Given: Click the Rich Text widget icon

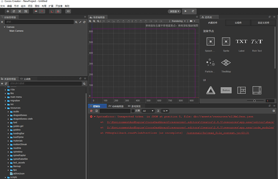Looking at the screenshot, I should tap(257, 41).
